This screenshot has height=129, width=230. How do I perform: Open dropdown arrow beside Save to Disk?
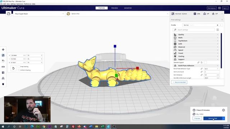pos(224,118)
